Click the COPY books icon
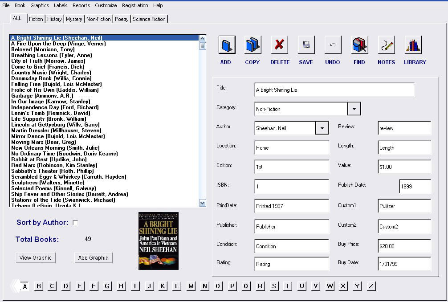Image resolution: width=448 pixels, height=302 pixels. [253, 45]
